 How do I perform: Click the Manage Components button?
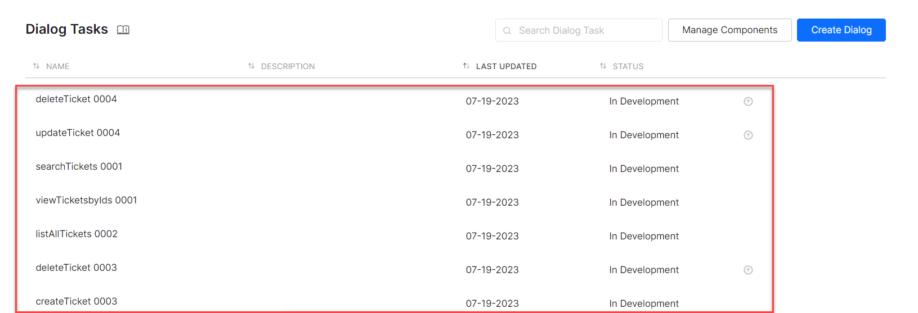[729, 30]
